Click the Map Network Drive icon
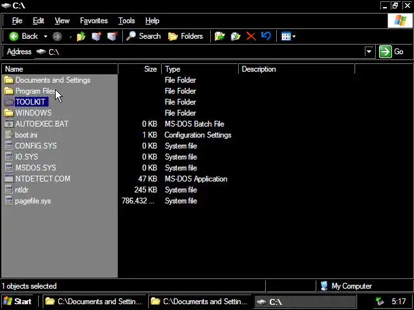 point(96,36)
